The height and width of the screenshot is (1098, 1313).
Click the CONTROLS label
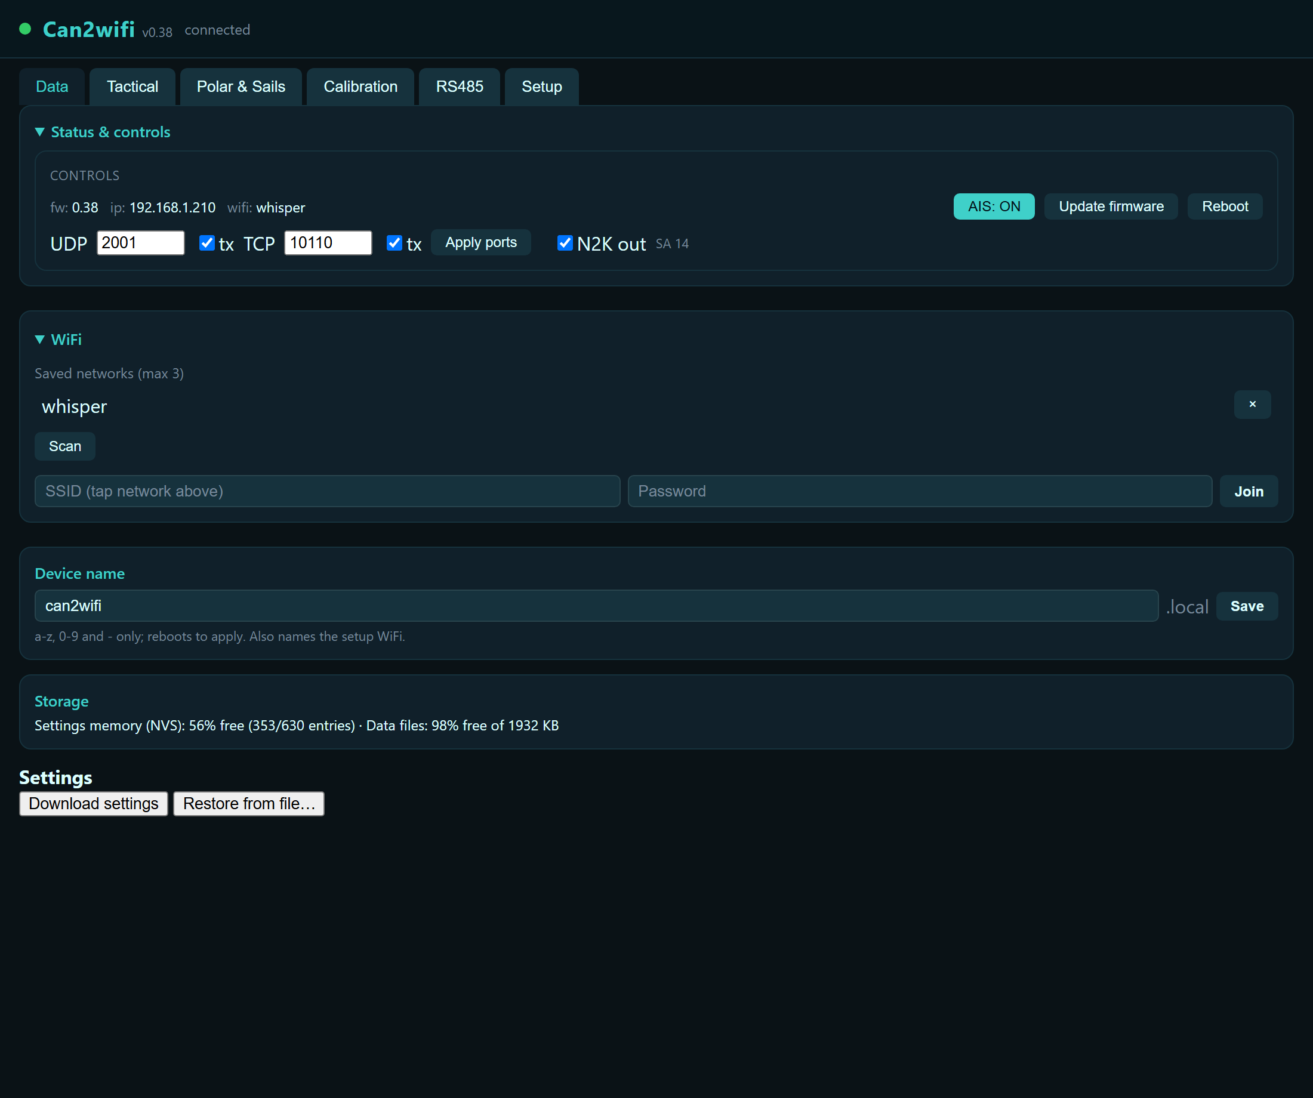click(x=84, y=175)
